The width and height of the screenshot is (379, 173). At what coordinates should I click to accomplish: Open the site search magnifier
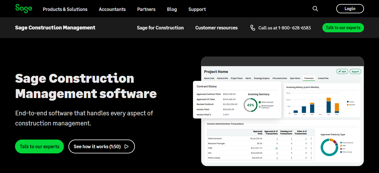tap(315, 9)
